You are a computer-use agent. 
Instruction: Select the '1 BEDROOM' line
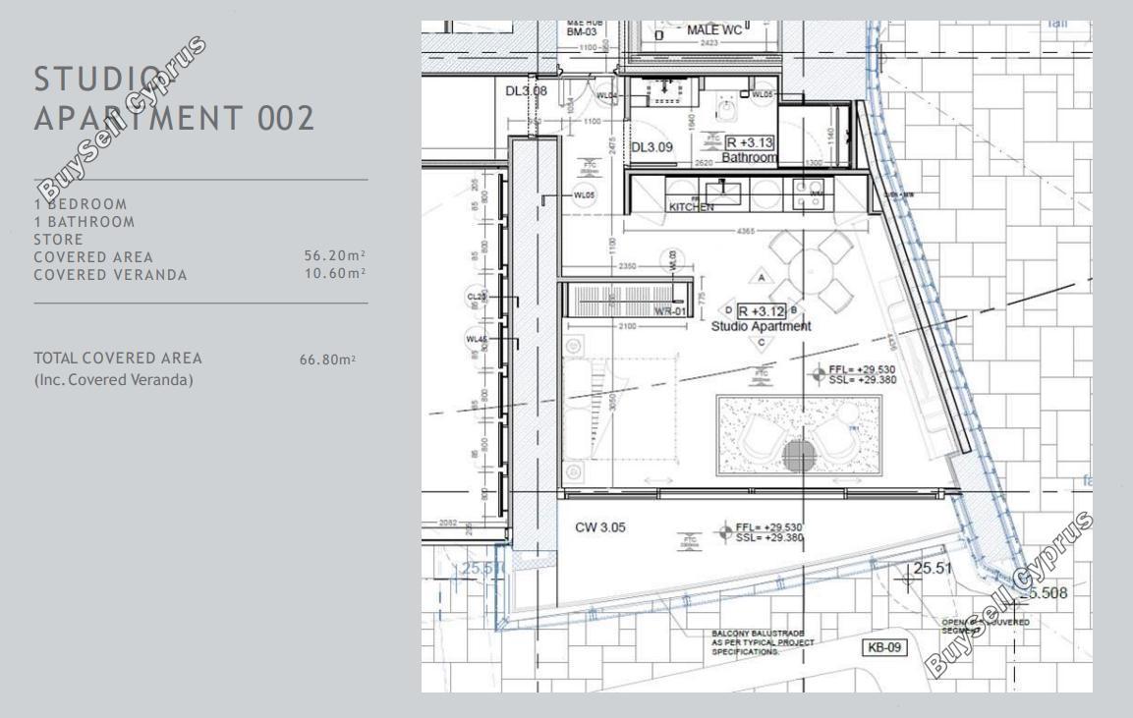(81, 204)
